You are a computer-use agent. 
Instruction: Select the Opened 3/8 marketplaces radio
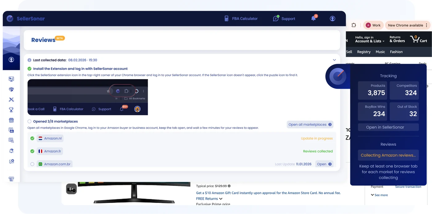tap(29, 121)
